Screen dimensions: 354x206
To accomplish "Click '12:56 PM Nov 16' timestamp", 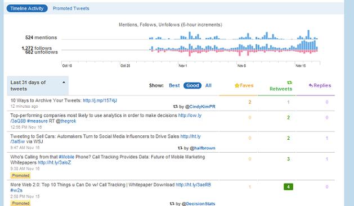I will point(26,127).
